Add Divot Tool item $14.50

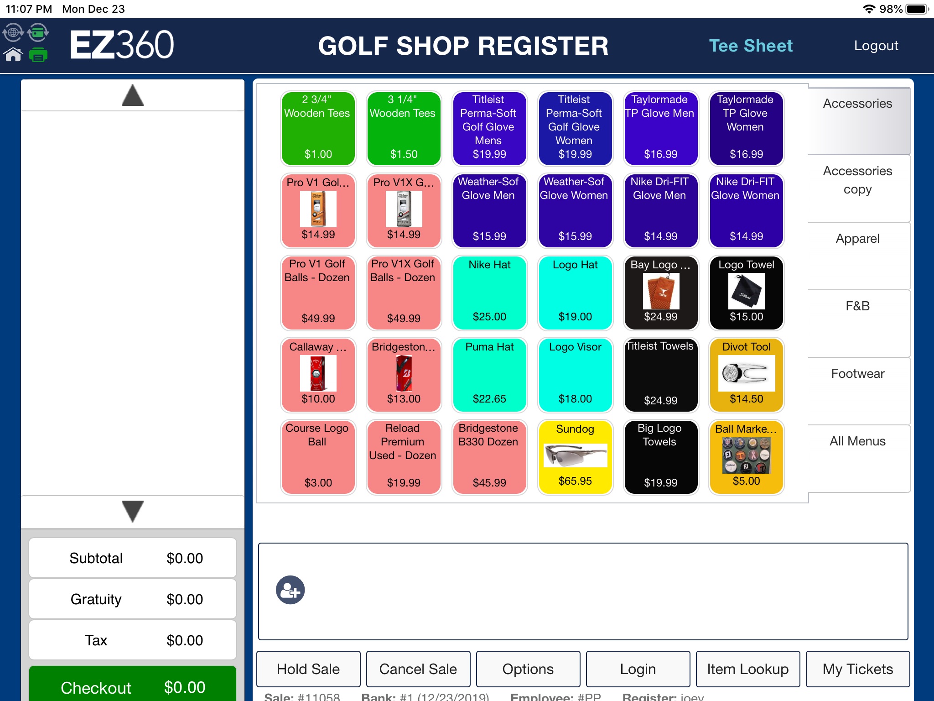click(x=746, y=375)
